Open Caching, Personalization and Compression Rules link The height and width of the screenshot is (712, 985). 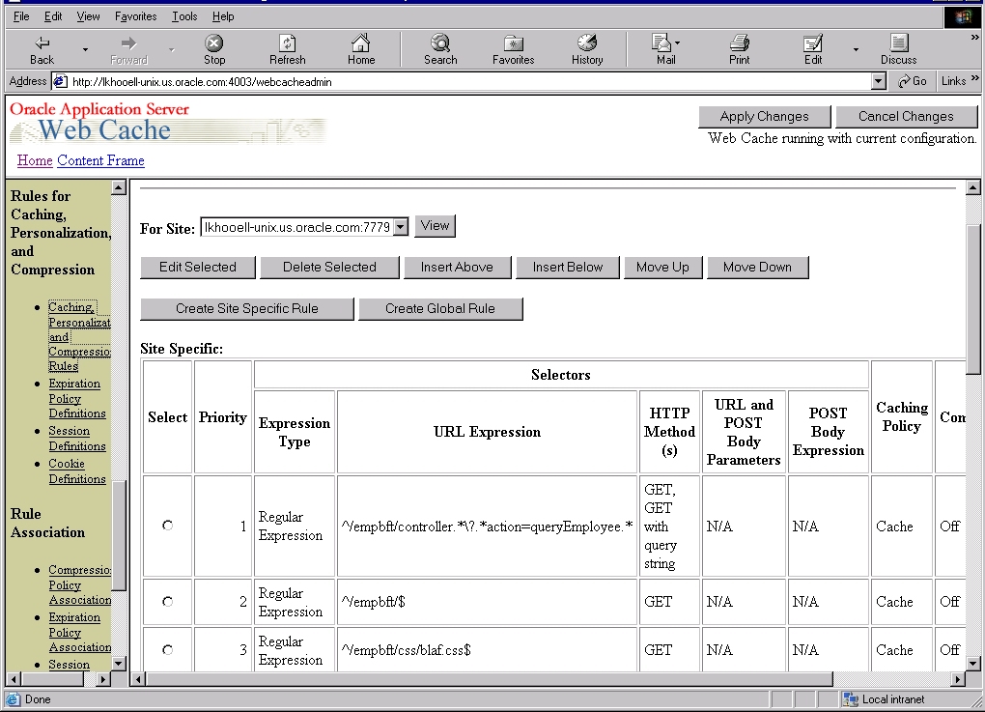click(x=79, y=336)
